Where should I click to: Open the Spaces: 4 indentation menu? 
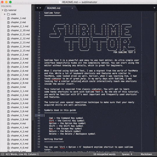[x=127, y=154]
